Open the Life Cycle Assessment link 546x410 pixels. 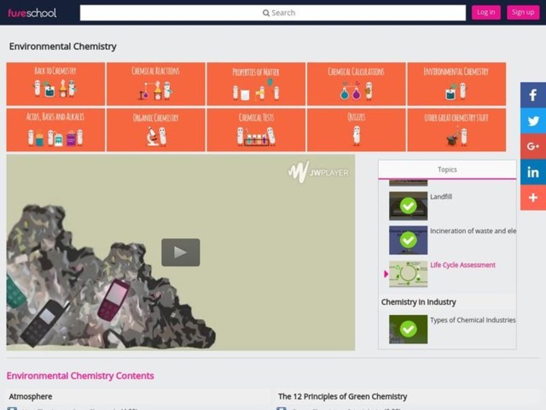pos(463,264)
